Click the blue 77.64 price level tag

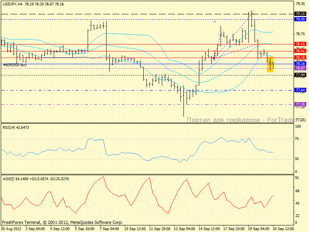[x=300, y=90]
